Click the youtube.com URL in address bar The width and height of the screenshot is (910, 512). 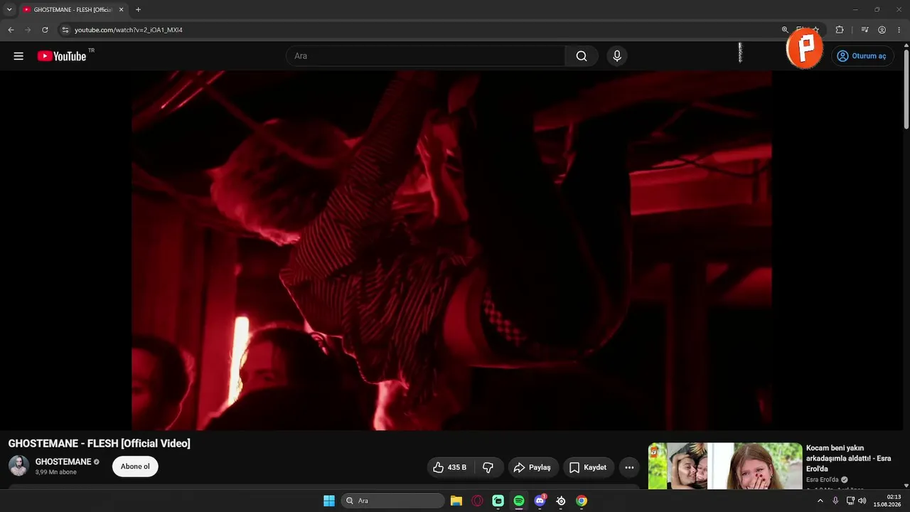click(129, 30)
